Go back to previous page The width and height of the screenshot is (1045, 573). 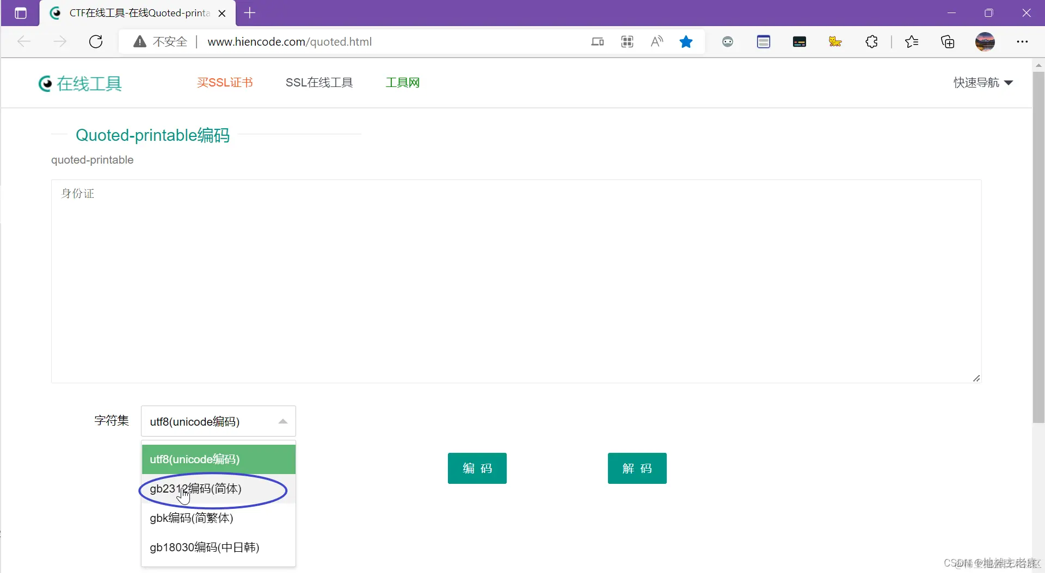tap(24, 42)
